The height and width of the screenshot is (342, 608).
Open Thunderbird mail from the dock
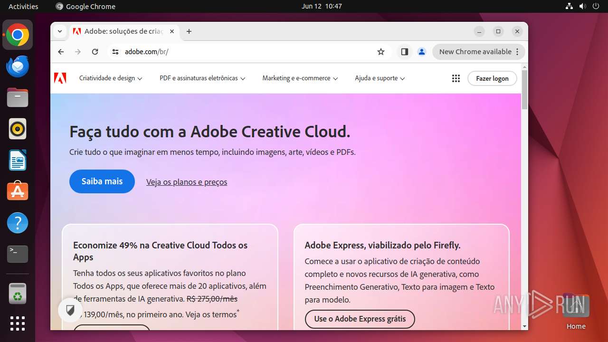click(18, 66)
